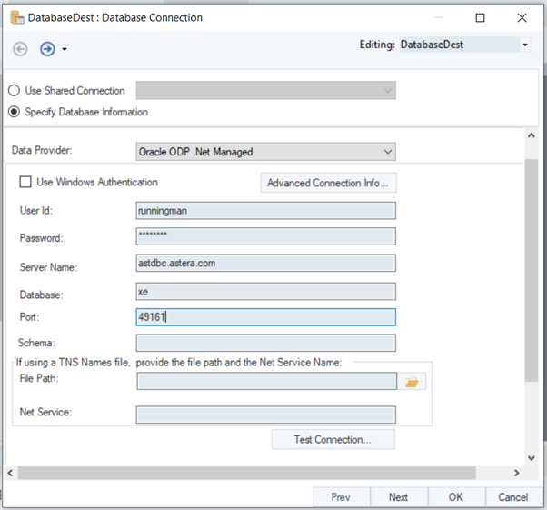This screenshot has height=510, width=547.
Task: Select Use Shared Connection radio button
Action: pos(15,90)
